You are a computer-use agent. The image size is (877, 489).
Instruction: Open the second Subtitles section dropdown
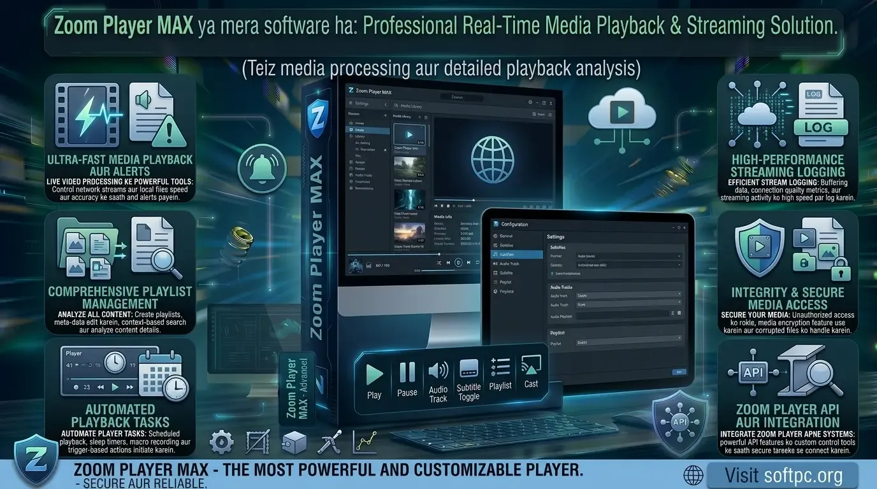click(x=628, y=264)
